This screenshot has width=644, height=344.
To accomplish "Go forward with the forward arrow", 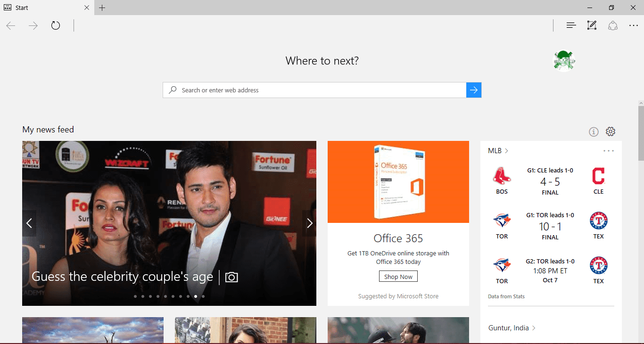I will coord(33,25).
